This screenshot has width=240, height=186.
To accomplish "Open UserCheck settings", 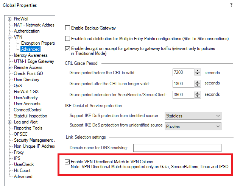I will coord(24,164).
